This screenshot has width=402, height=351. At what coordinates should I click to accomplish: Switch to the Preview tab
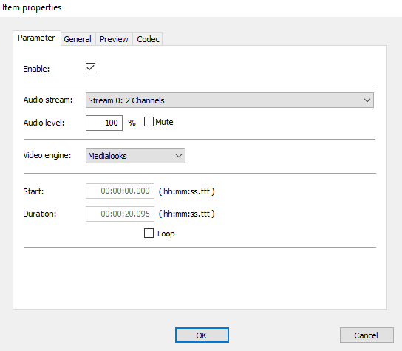(114, 39)
